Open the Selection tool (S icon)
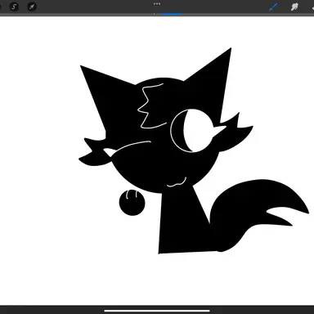314x314 pixels. (x=14, y=7)
